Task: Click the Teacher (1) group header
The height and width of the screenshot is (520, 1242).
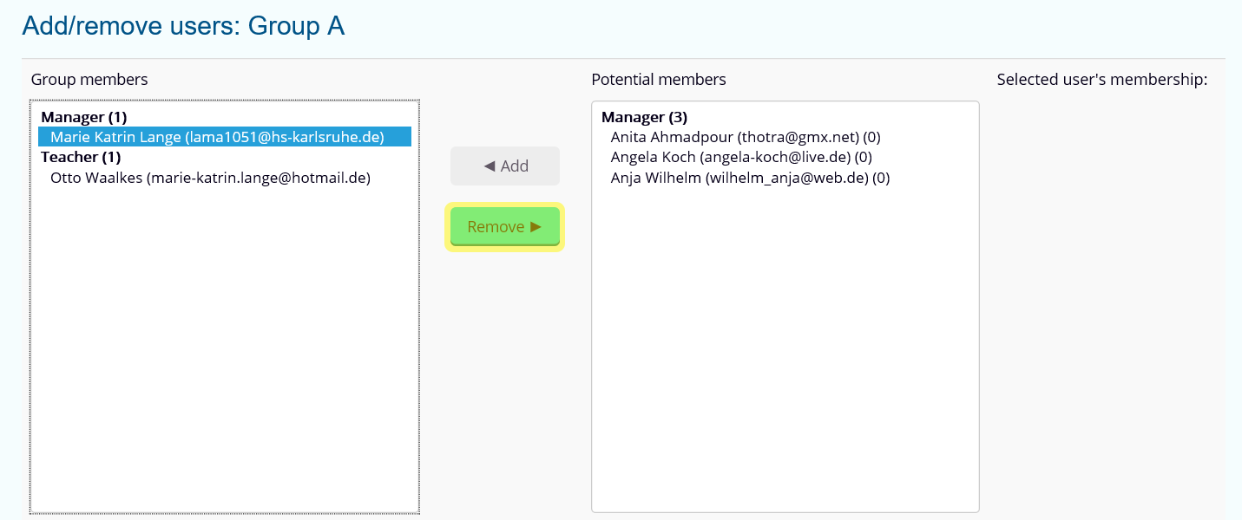Action: click(x=80, y=157)
